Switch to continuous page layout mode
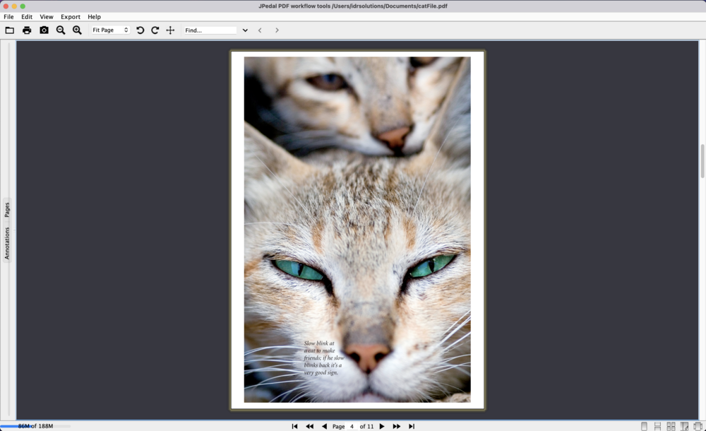 [x=657, y=425]
